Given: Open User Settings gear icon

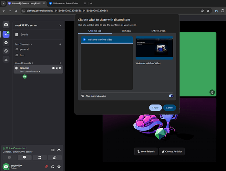Looking at the screenshot, I should (x=59, y=167).
